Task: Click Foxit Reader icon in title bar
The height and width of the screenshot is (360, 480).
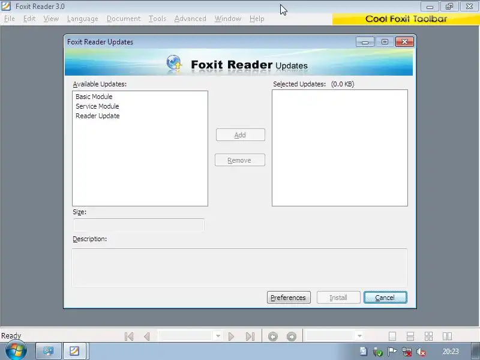Action: point(6,6)
